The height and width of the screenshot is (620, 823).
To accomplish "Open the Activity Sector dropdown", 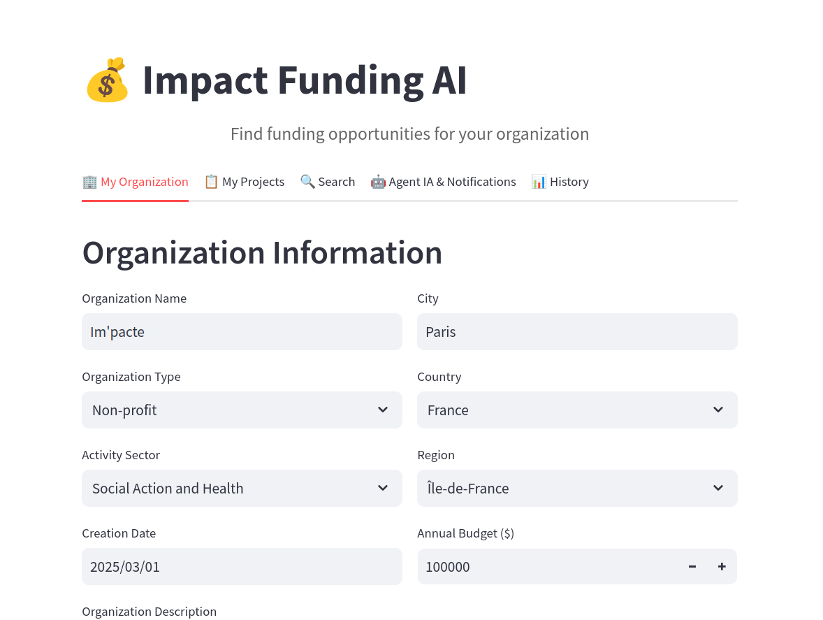I will point(242,488).
